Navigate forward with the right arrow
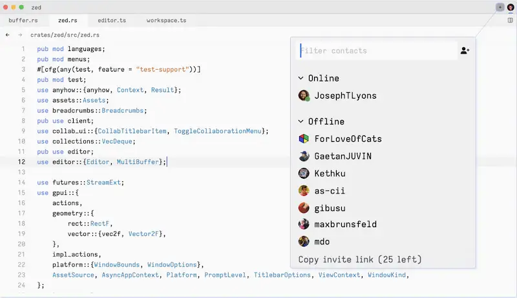Viewport: 517px width, 298px height. click(x=20, y=35)
